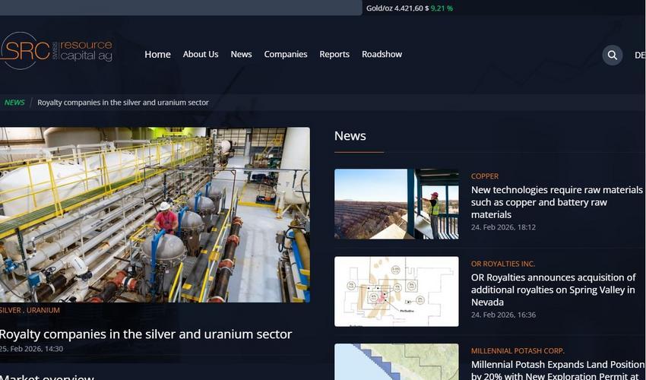Click the green NEWS breadcrumb link
This screenshot has height=380, width=646.
tap(14, 103)
